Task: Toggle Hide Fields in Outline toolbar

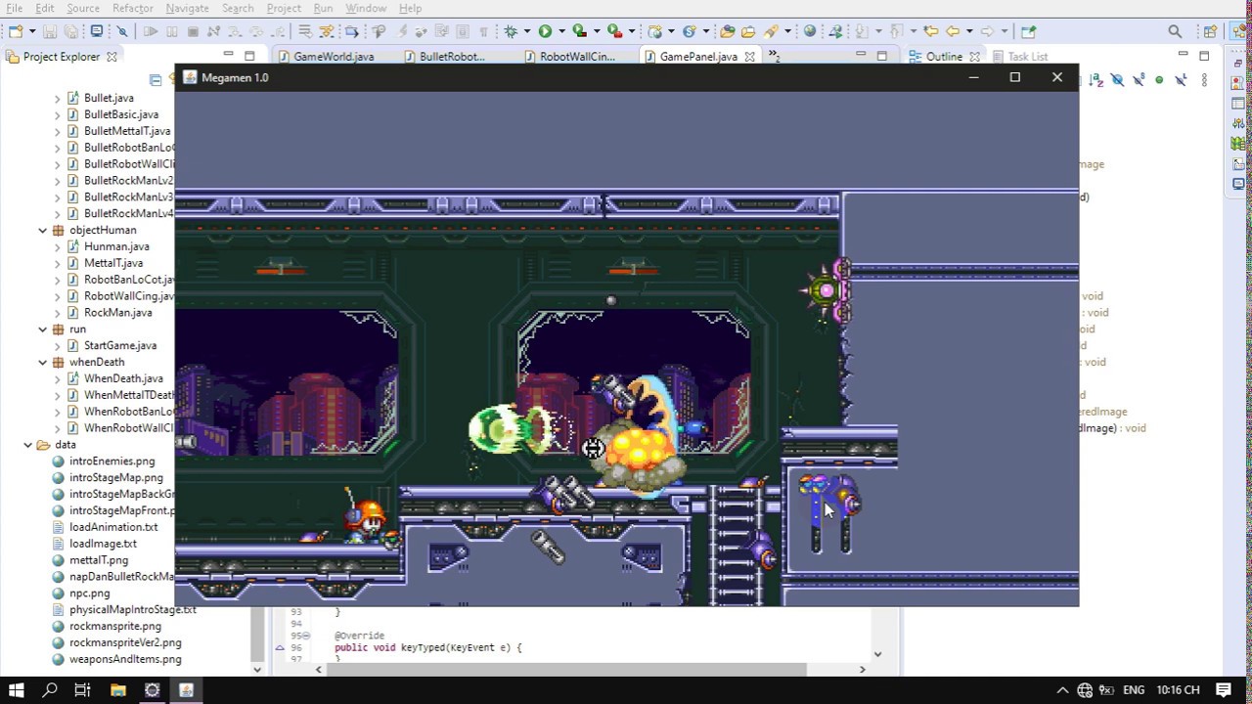Action: 1117,80
